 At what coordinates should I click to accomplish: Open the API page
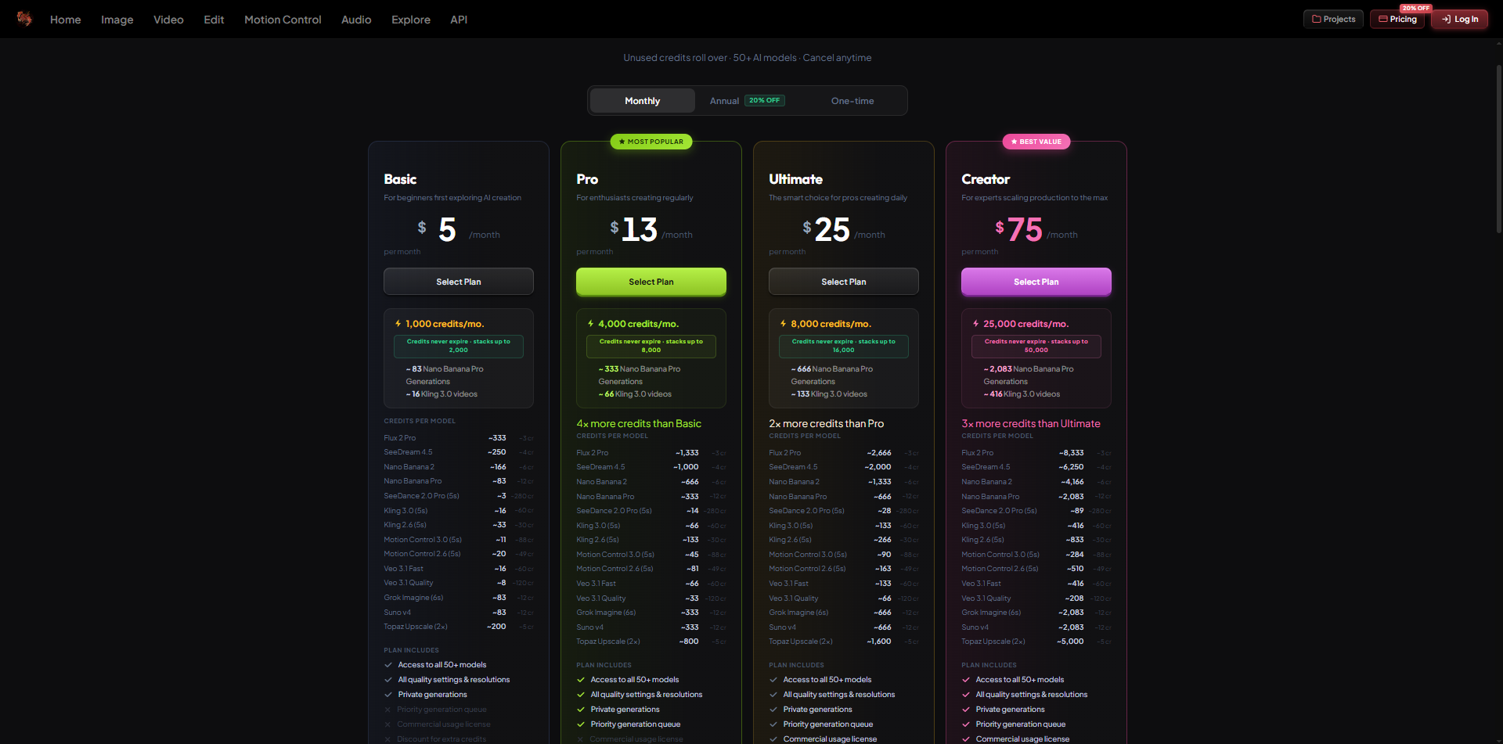pyautogui.click(x=459, y=20)
